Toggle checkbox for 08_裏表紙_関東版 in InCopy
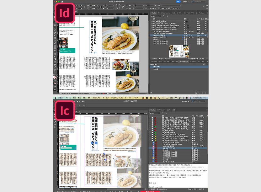Viewport: 261px width, 192px height. tap(152, 132)
